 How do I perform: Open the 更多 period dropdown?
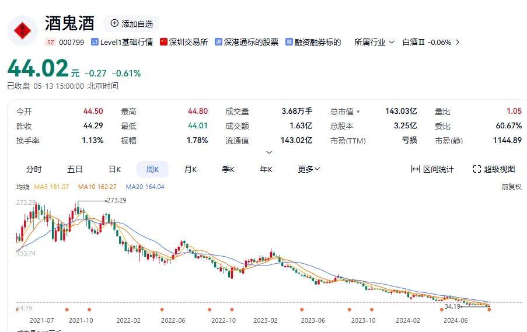pyautogui.click(x=309, y=169)
